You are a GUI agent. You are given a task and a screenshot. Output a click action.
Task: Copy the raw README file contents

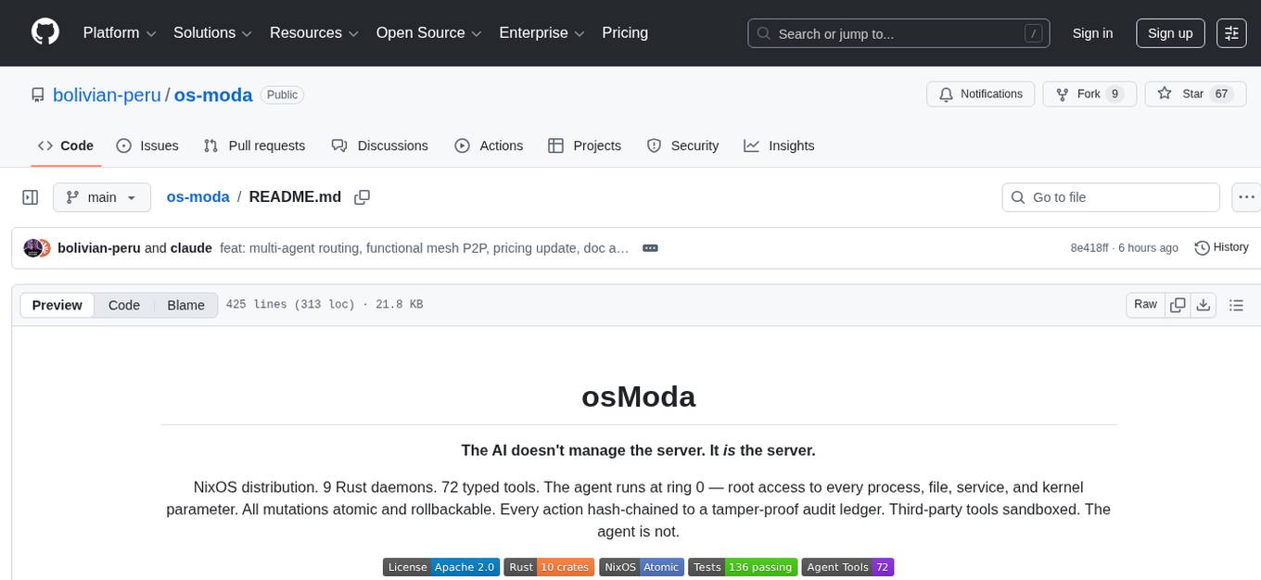(1178, 304)
